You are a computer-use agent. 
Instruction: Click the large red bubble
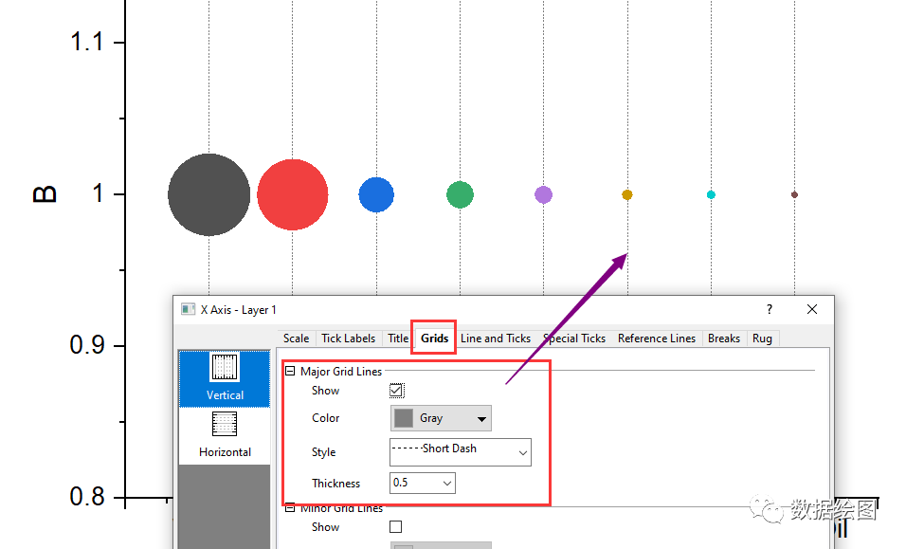tap(293, 194)
